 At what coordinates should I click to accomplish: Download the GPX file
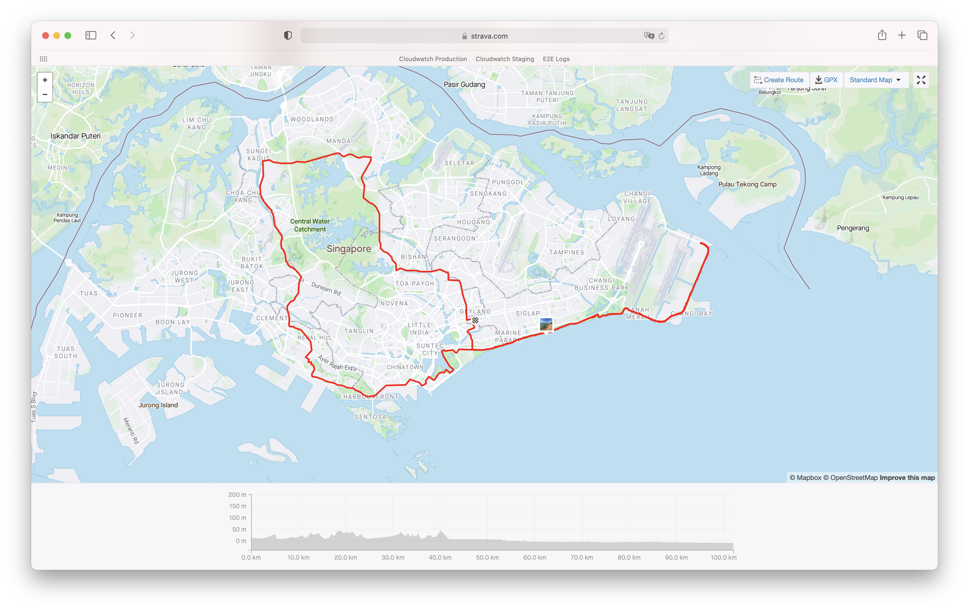(826, 80)
